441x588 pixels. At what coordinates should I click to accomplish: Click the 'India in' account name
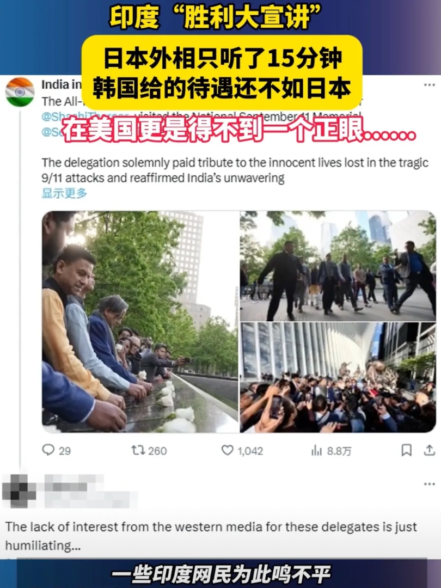61,85
